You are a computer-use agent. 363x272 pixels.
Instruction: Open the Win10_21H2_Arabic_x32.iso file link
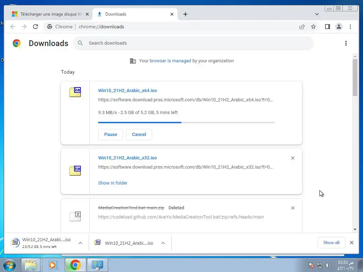[128, 158]
